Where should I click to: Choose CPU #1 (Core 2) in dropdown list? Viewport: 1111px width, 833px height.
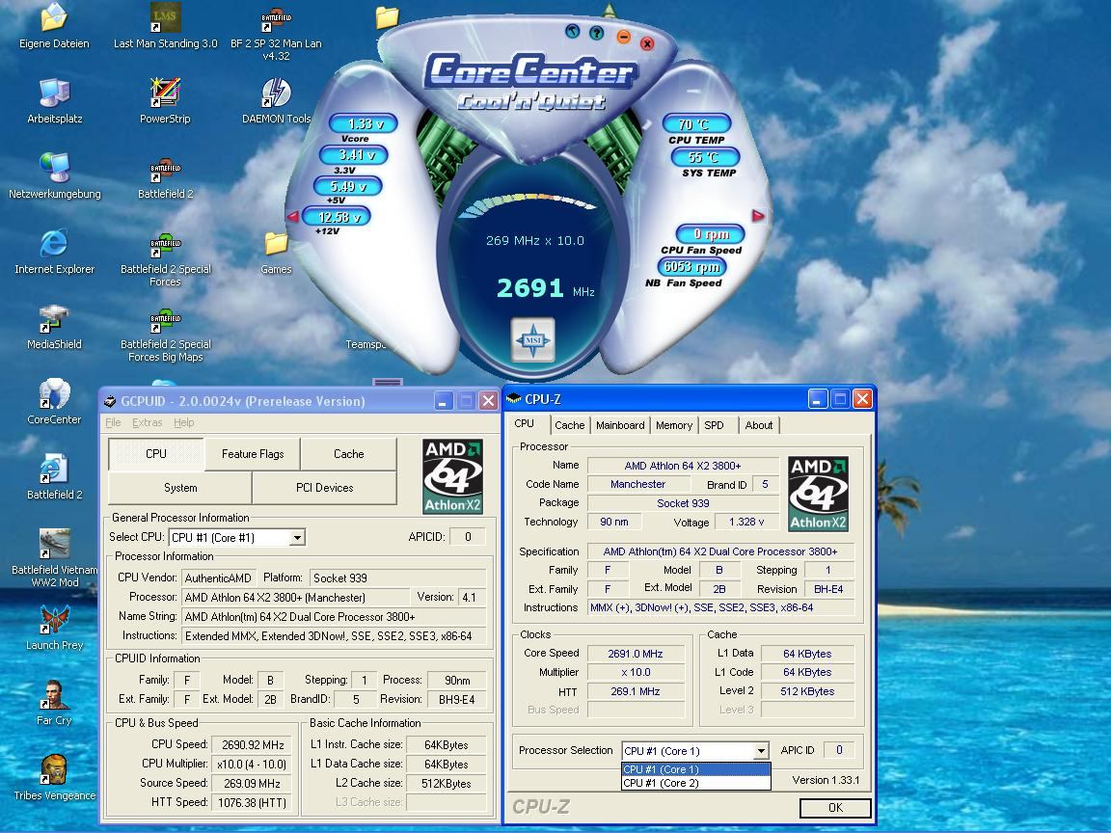(x=695, y=783)
